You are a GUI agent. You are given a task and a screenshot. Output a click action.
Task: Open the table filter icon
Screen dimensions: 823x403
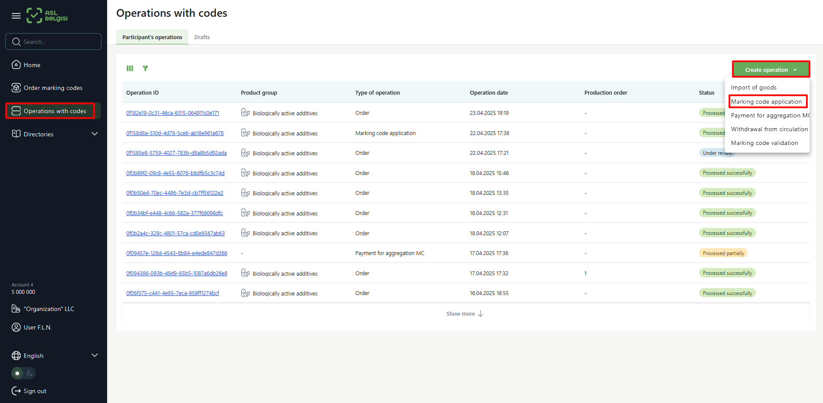[145, 68]
